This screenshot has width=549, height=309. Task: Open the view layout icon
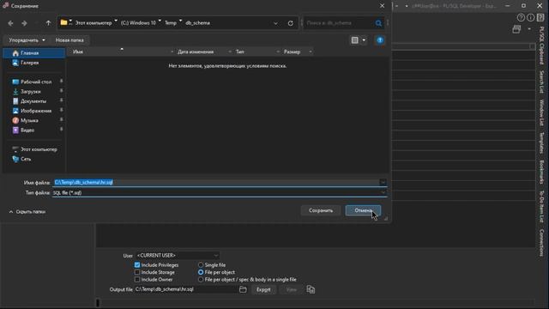click(354, 40)
